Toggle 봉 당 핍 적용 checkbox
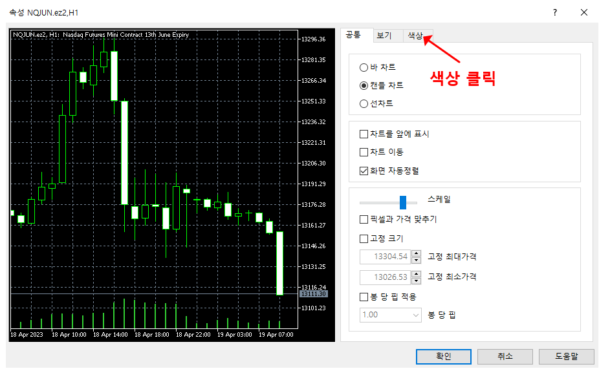 [364, 297]
